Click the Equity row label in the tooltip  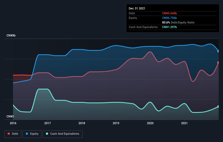(133, 18)
